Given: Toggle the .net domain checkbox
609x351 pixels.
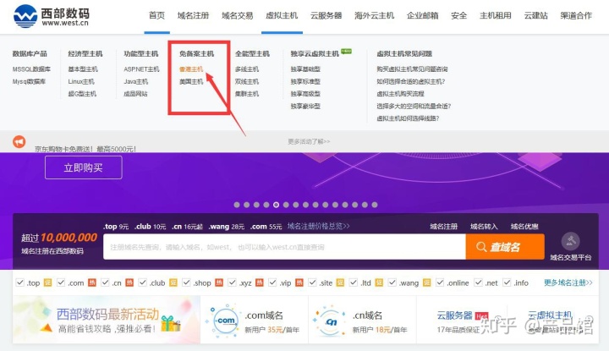Looking at the screenshot, I should [x=478, y=282].
